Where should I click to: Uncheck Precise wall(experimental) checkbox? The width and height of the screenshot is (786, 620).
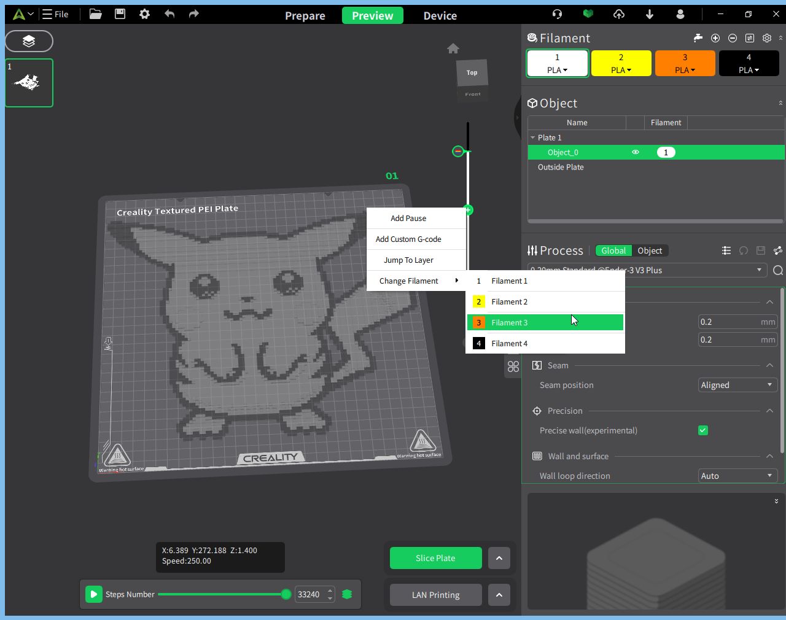(703, 430)
